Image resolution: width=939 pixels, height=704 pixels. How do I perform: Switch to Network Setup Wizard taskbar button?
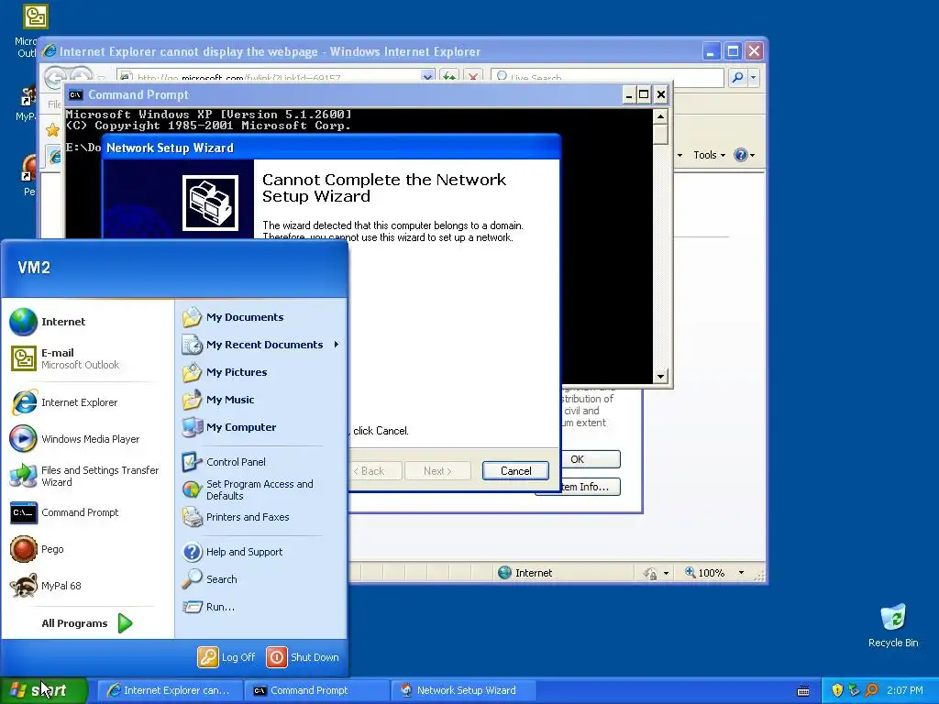[462, 690]
